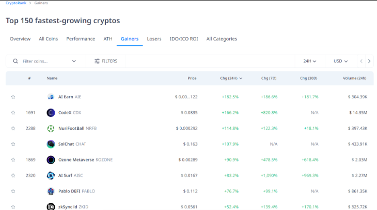Viewport: 377px width, 210px height.
Task: Sort by Chg (30D) column header
Action: point(309,78)
